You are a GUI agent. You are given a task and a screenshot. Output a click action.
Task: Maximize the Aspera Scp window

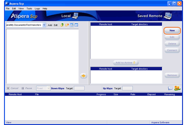(175, 3)
